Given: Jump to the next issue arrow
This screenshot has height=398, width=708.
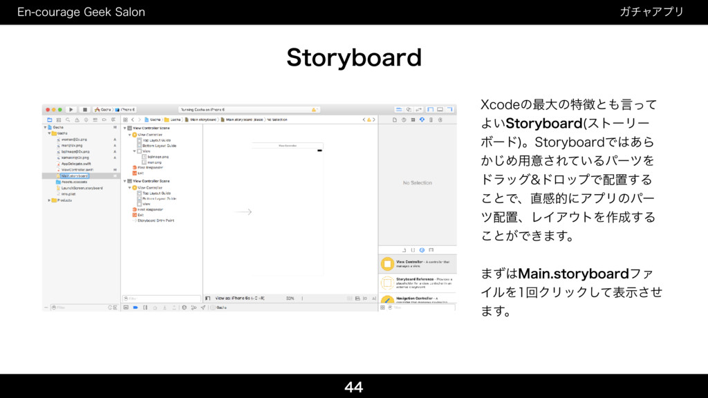Looking at the screenshot, I should tap(374, 120).
